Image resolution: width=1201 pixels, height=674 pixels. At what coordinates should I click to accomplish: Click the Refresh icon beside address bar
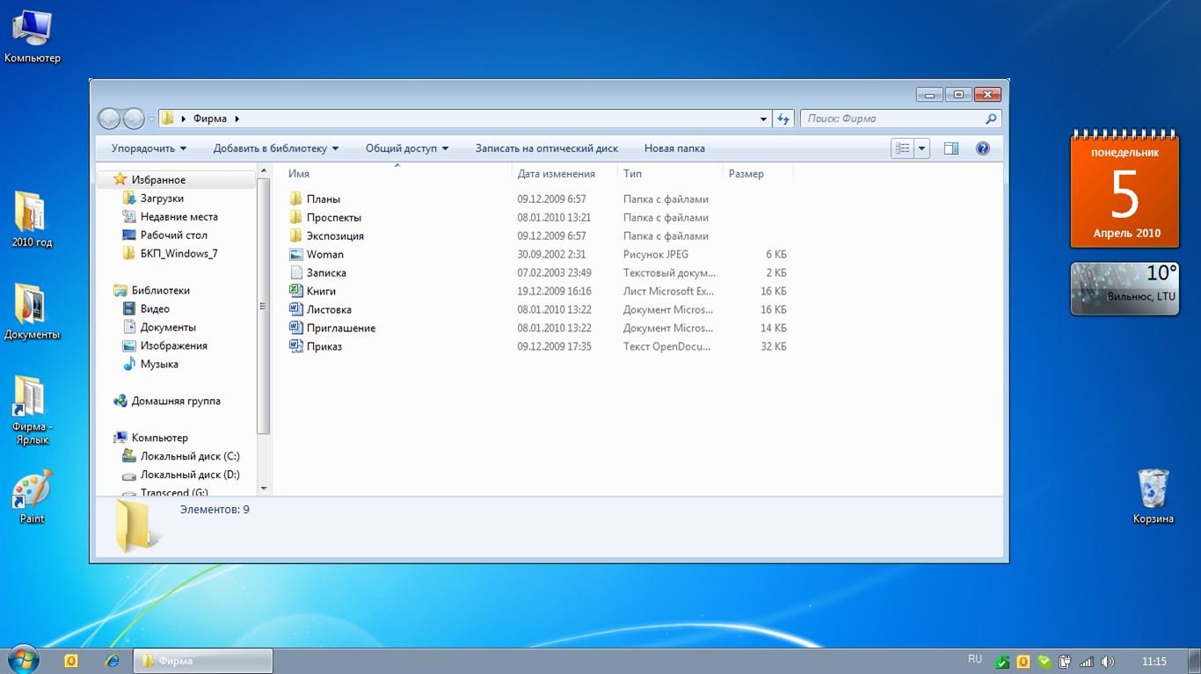coord(783,119)
